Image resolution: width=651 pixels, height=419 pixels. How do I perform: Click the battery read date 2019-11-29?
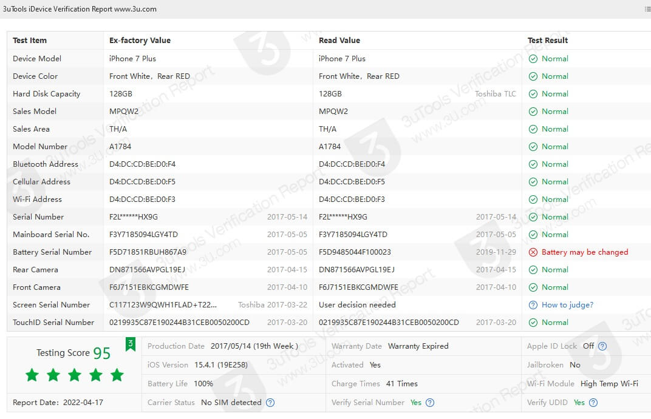496,252
